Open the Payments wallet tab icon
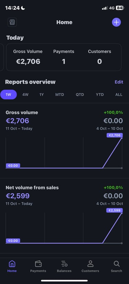The image size is (129, 284). pyautogui.click(x=38, y=264)
